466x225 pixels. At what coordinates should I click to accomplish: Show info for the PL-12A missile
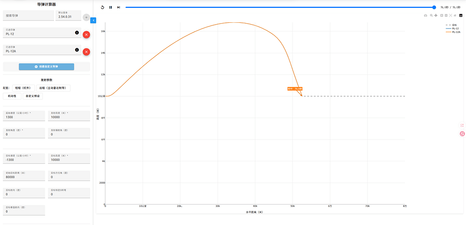[x=77, y=49]
